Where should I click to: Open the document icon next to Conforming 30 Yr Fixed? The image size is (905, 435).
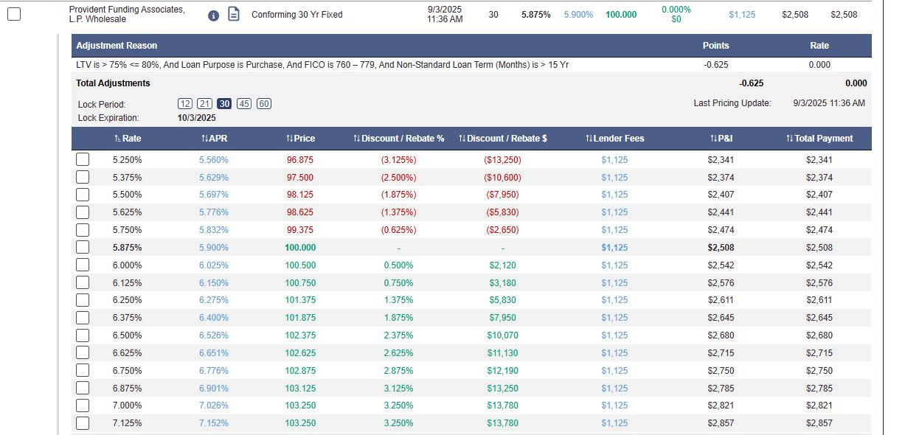click(x=234, y=14)
